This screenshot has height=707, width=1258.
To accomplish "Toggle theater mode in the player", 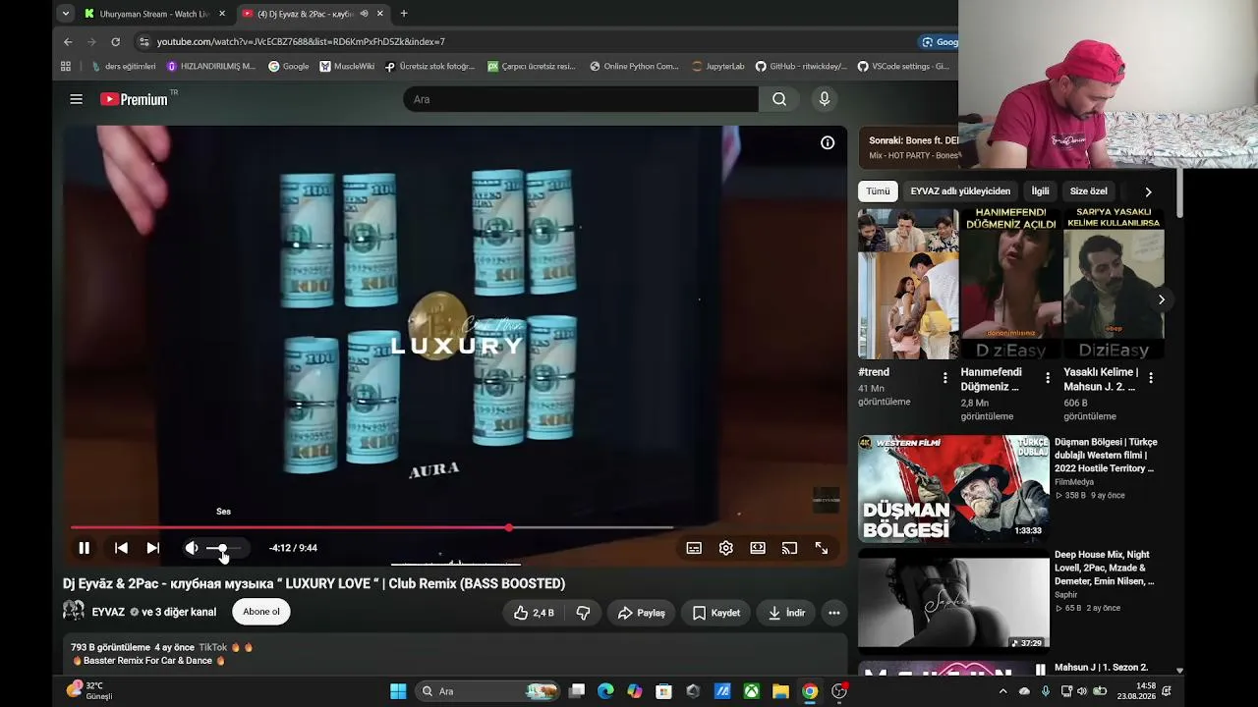I will 758,548.
